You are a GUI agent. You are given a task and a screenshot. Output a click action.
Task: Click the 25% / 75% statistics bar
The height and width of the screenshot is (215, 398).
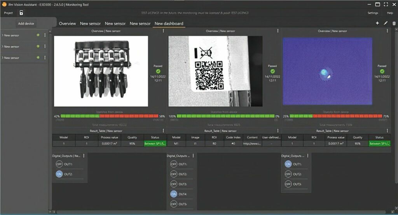click(336, 116)
